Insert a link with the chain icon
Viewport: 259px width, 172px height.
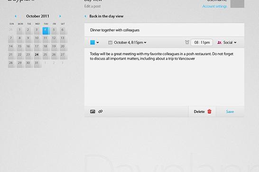coord(101,112)
